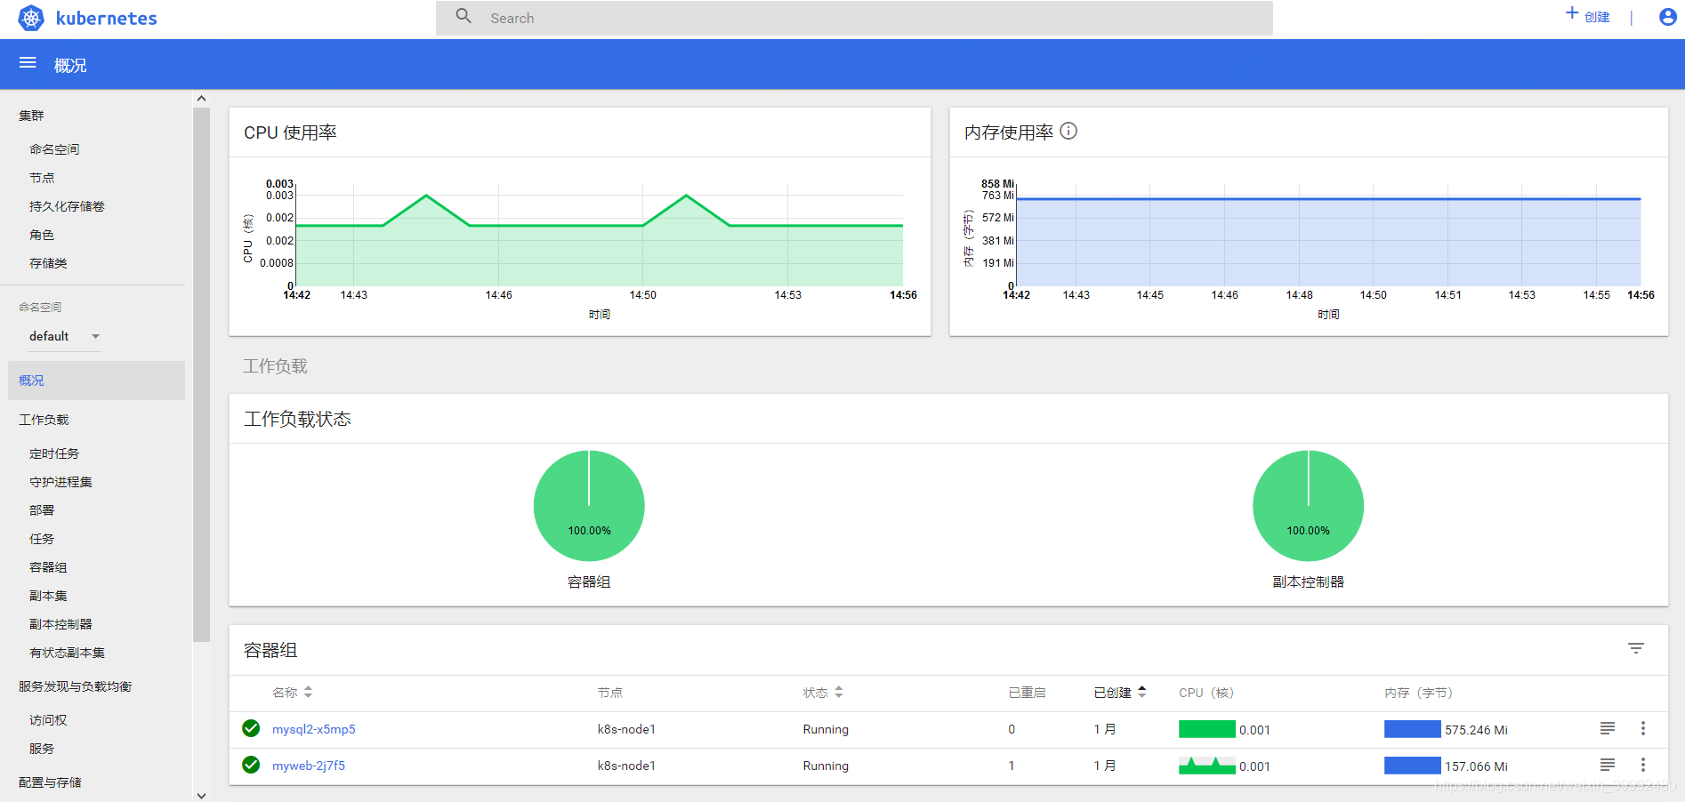Click the Kubernetes logo icon
Viewport: 1685px width, 802px height.
pos(31,18)
